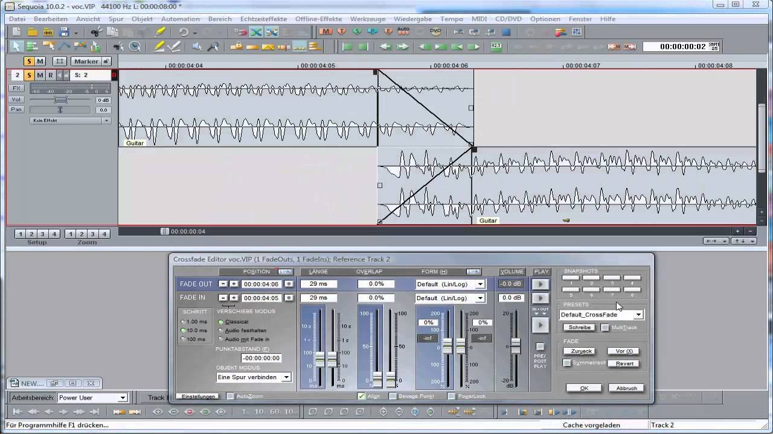Screen dimensions: 773x434
Task: Save the project with the disk icon
Action: (63, 31)
